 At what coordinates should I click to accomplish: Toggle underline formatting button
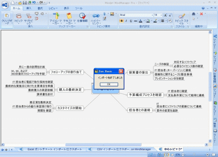pos(131,21)
